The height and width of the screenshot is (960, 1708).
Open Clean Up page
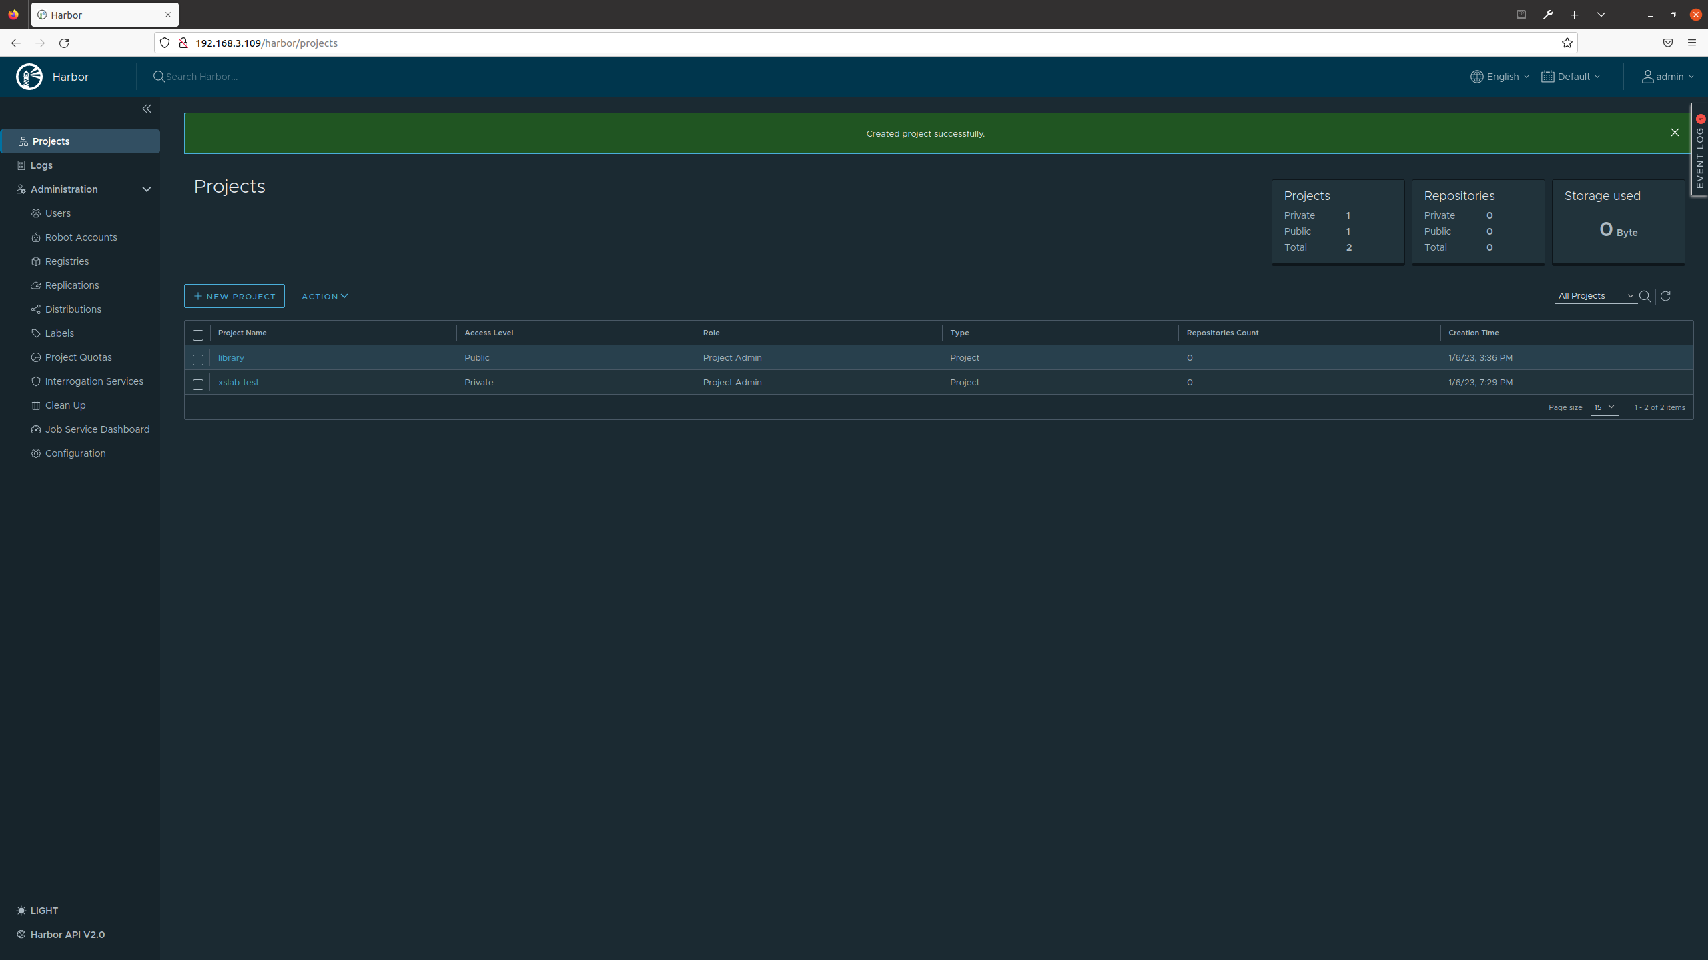pyautogui.click(x=65, y=405)
